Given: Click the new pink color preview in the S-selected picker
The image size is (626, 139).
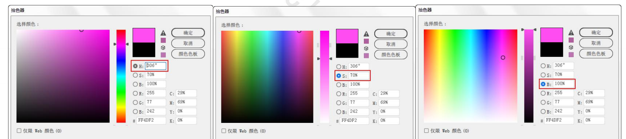Looking at the screenshot, I should [347, 36].
